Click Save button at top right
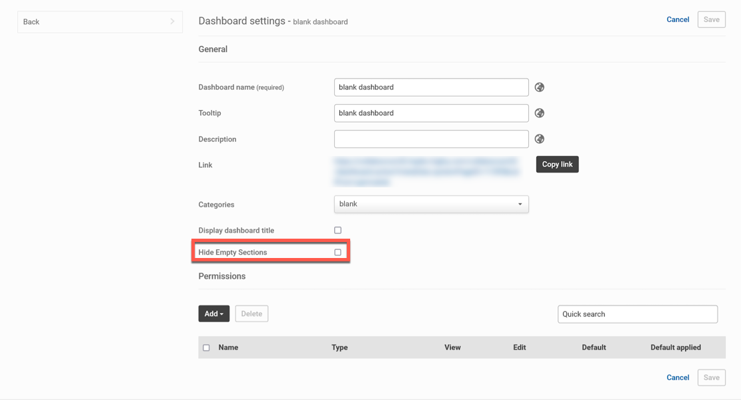 (x=711, y=19)
